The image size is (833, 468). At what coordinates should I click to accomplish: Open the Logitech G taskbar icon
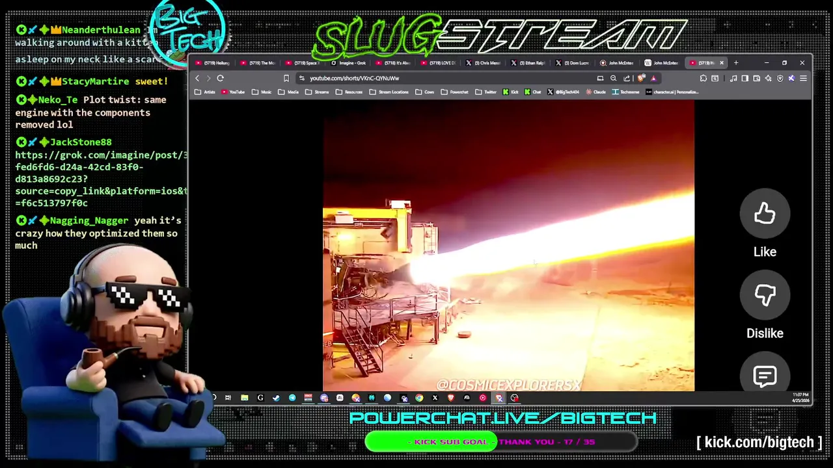[260, 398]
